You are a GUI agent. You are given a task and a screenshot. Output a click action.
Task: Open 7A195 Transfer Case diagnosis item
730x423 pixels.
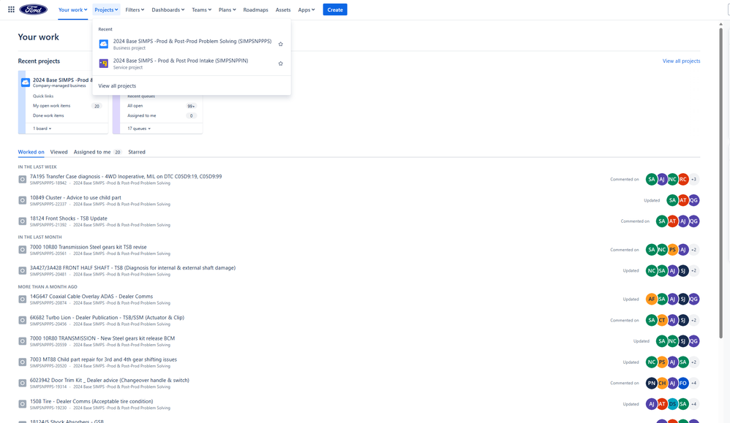point(126,177)
